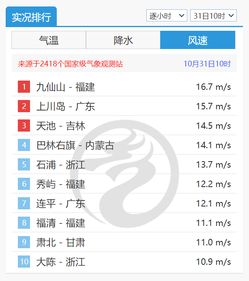Click the blue 10月31日10时 timestamp
This screenshot has width=249, height=281.
pos(207,64)
